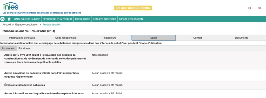The height and width of the screenshot is (98, 266).
Task: Open ESPACE DÉCLARATION menu
Action: coord(131,19)
